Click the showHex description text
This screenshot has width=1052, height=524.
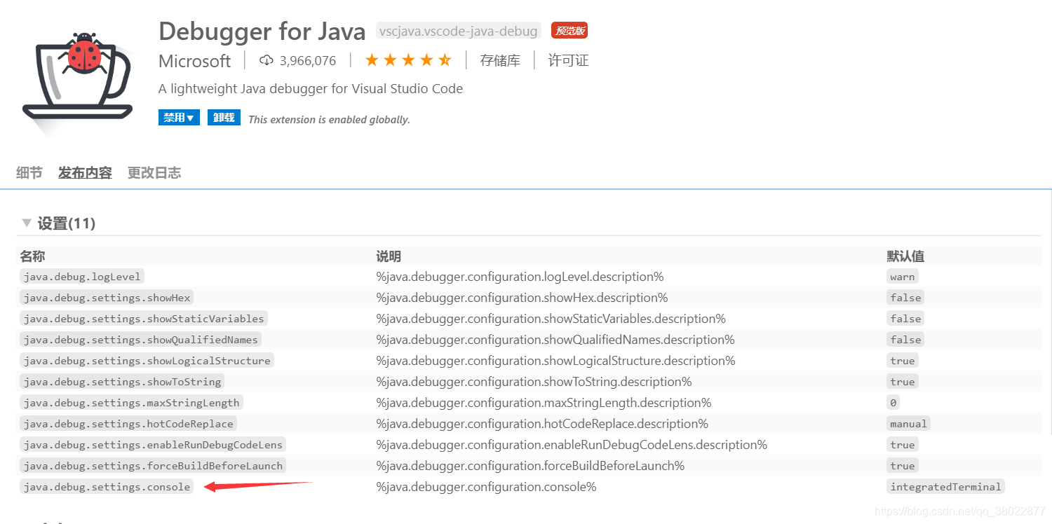point(522,298)
